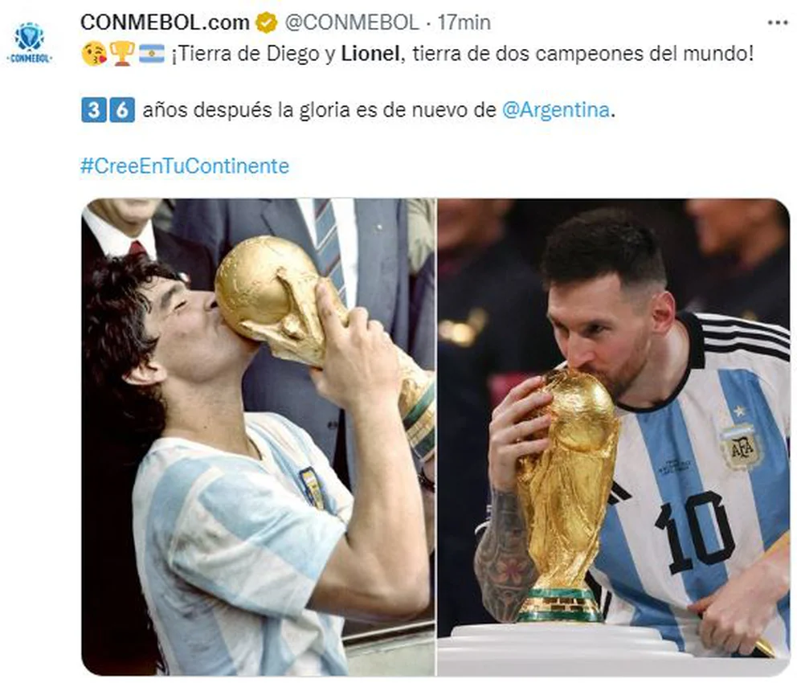Open the left photo of player kissing trophy
This screenshot has height=683, width=797.
pyautogui.click(x=258, y=436)
